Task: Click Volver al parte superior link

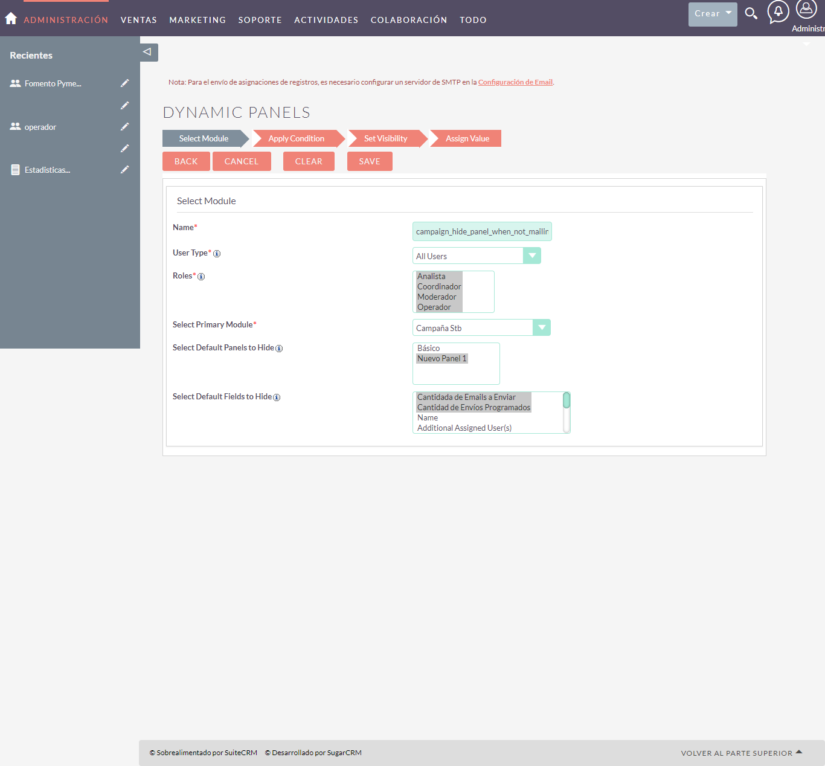Action: [x=736, y=753]
